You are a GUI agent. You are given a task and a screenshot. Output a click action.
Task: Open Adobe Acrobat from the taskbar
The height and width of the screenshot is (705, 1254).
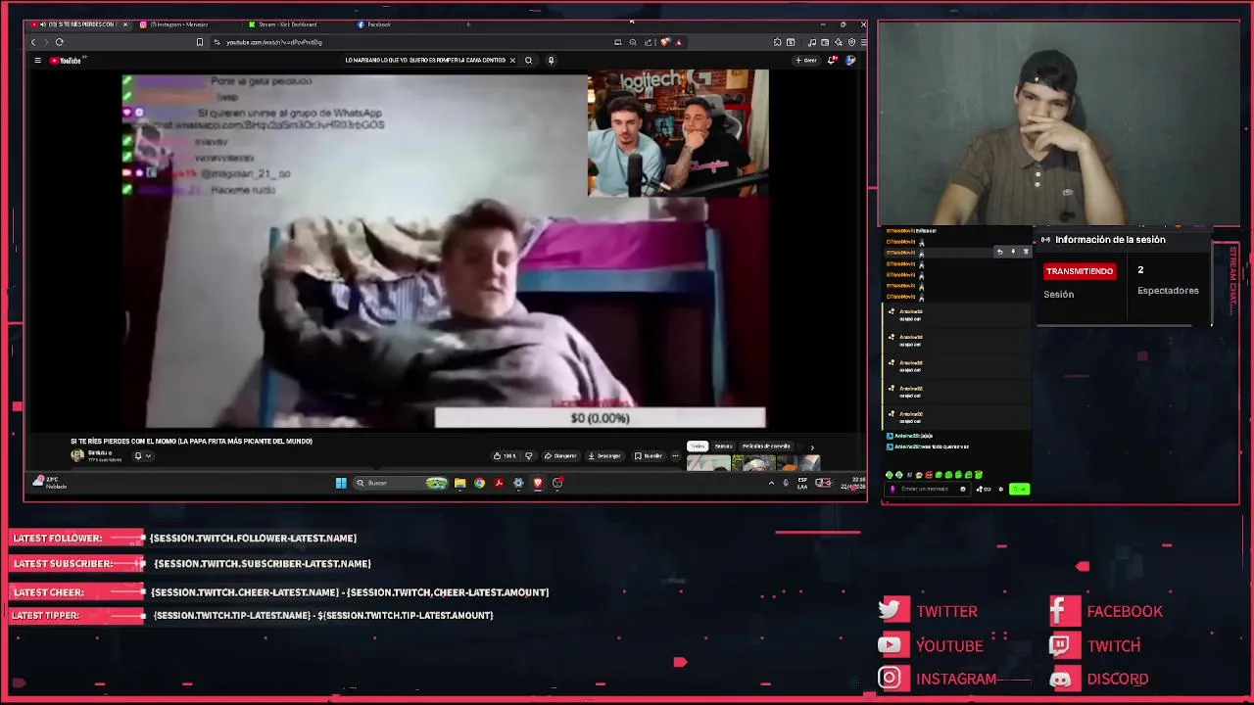499,483
